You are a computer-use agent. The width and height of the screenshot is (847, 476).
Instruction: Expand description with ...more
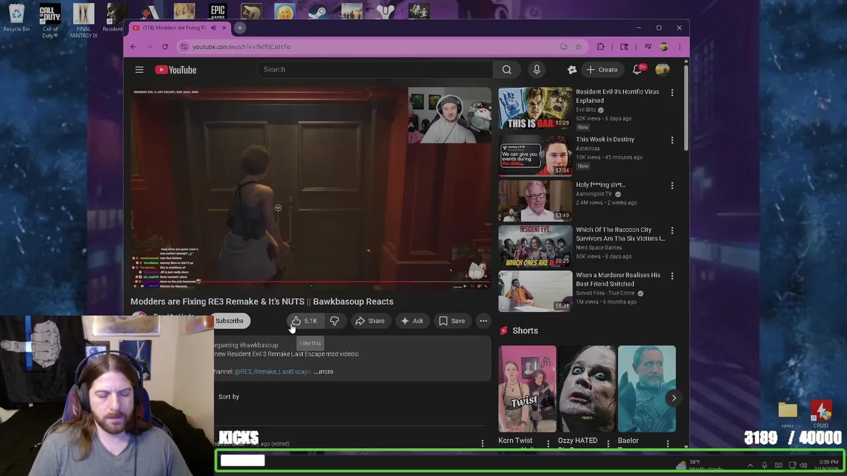[324, 372]
